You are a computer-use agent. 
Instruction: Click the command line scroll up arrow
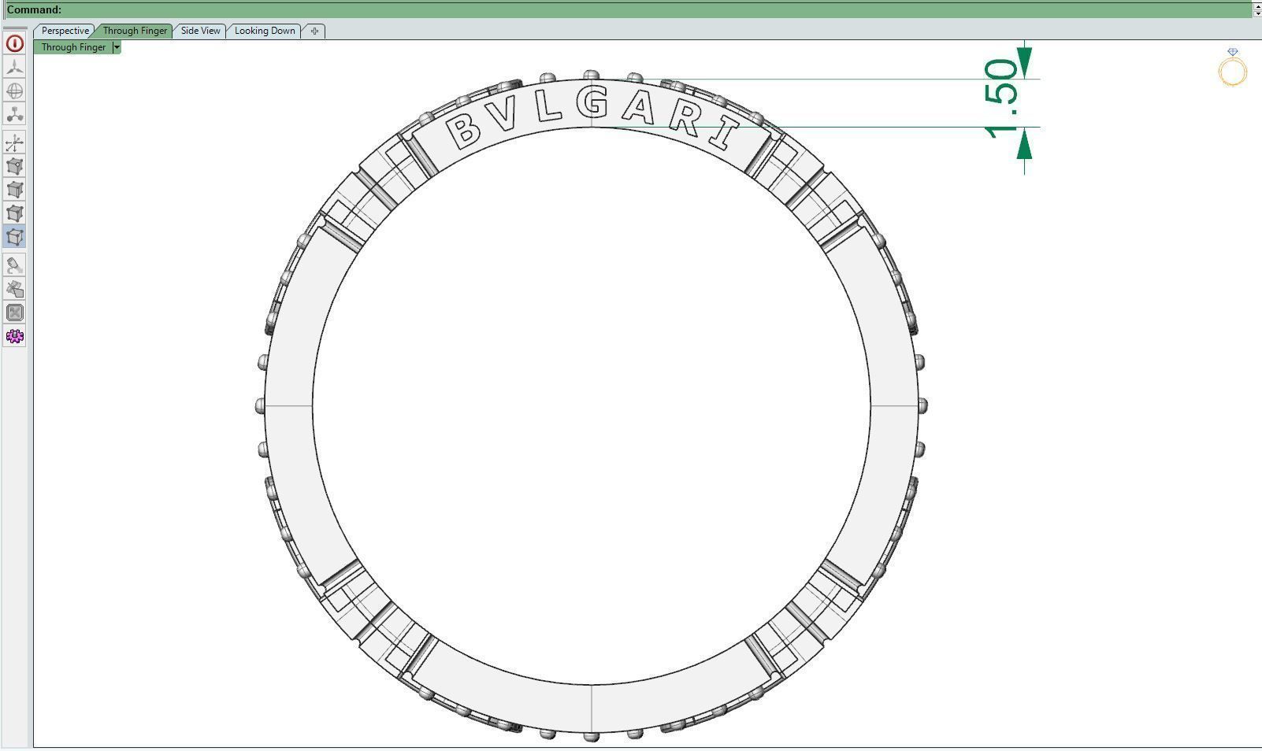pyautogui.click(x=1257, y=6)
